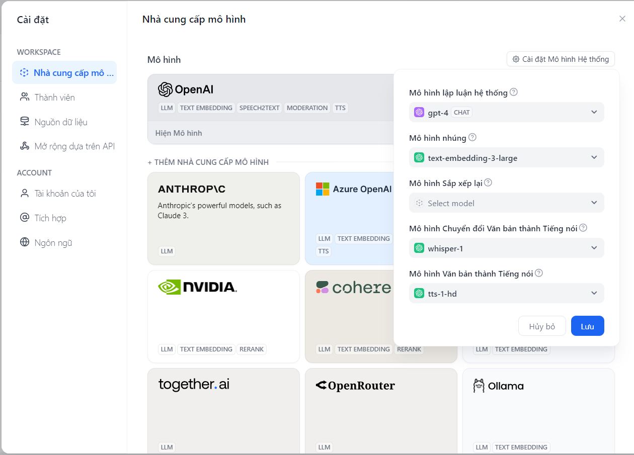Click the SPEECH2TEXT tag on OpenAI
This screenshot has height=455, width=634.
pos(260,108)
